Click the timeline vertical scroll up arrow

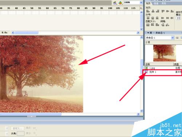click(x=141, y=12)
